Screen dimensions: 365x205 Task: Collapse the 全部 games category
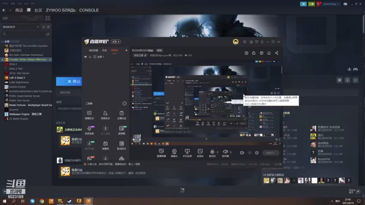pos(3,41)
